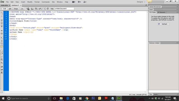Screen dimensions: 179x101
Task: Click the Move or Convert CSS icon
Action: click(2, 63)
